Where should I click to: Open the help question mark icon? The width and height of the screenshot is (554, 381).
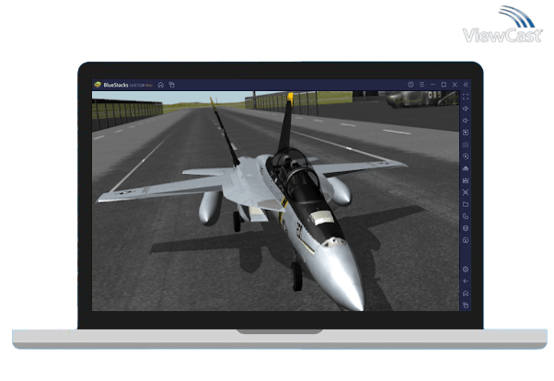point(410,85)
